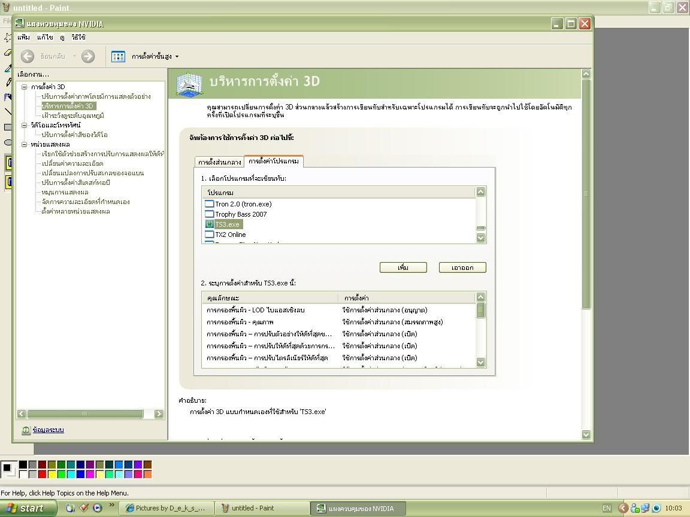Screen dimensions: 690x517
Task: Click the system information icon beside ข้อมูลระบบ
Action: click(x=26, y=430)
